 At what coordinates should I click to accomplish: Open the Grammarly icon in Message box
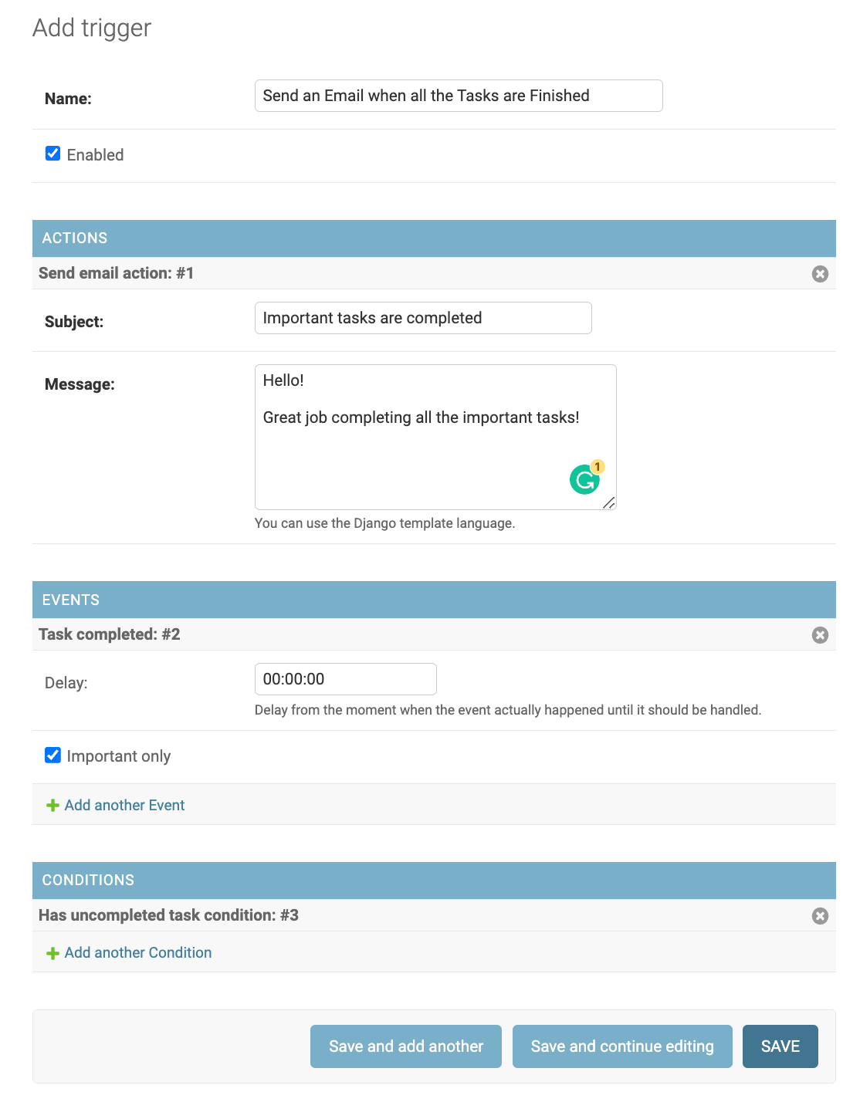coord(584,480)
